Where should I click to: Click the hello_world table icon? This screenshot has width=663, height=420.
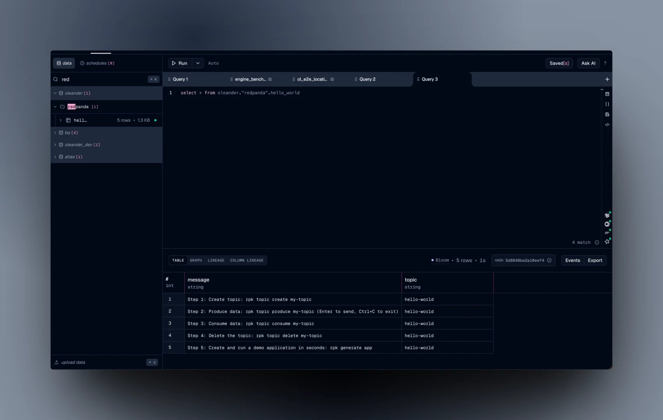[x=68, y=120]
